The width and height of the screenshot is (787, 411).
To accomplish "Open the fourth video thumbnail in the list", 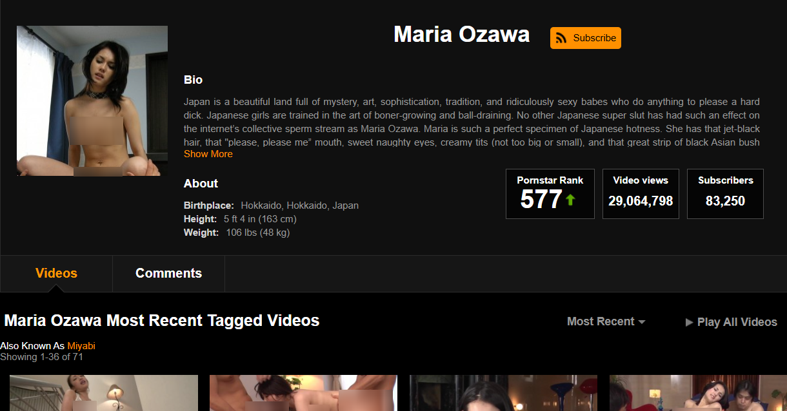I will click(698, 393).
